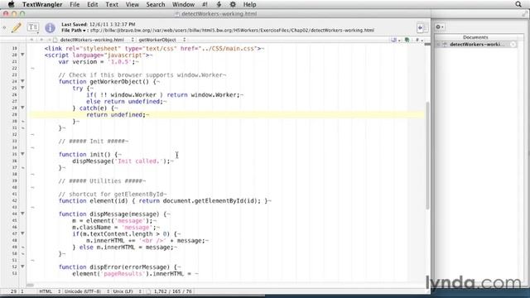Click the blue Get Info icon
This screenshot has height=298, width=530.
(x=50, y=27)
